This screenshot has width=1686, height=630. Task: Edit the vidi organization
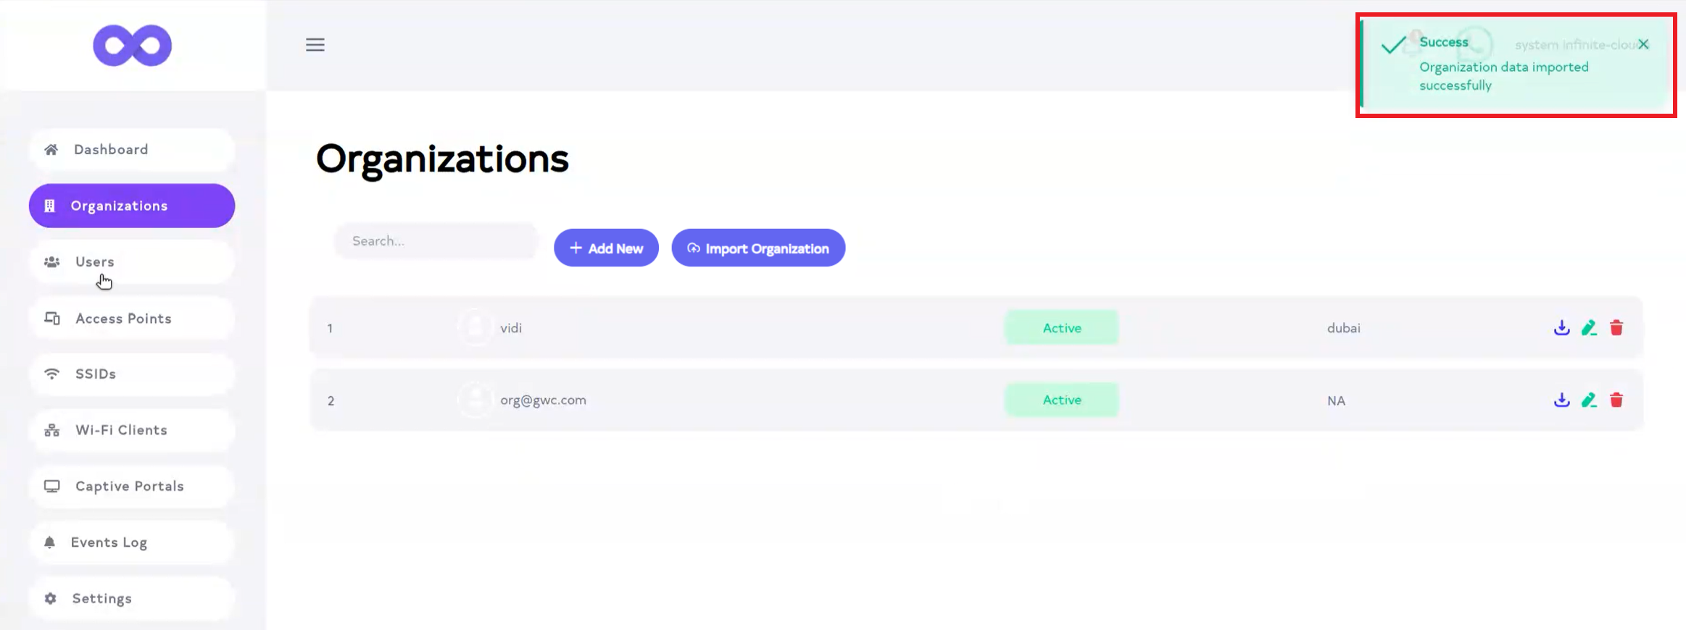[1589, 328]
